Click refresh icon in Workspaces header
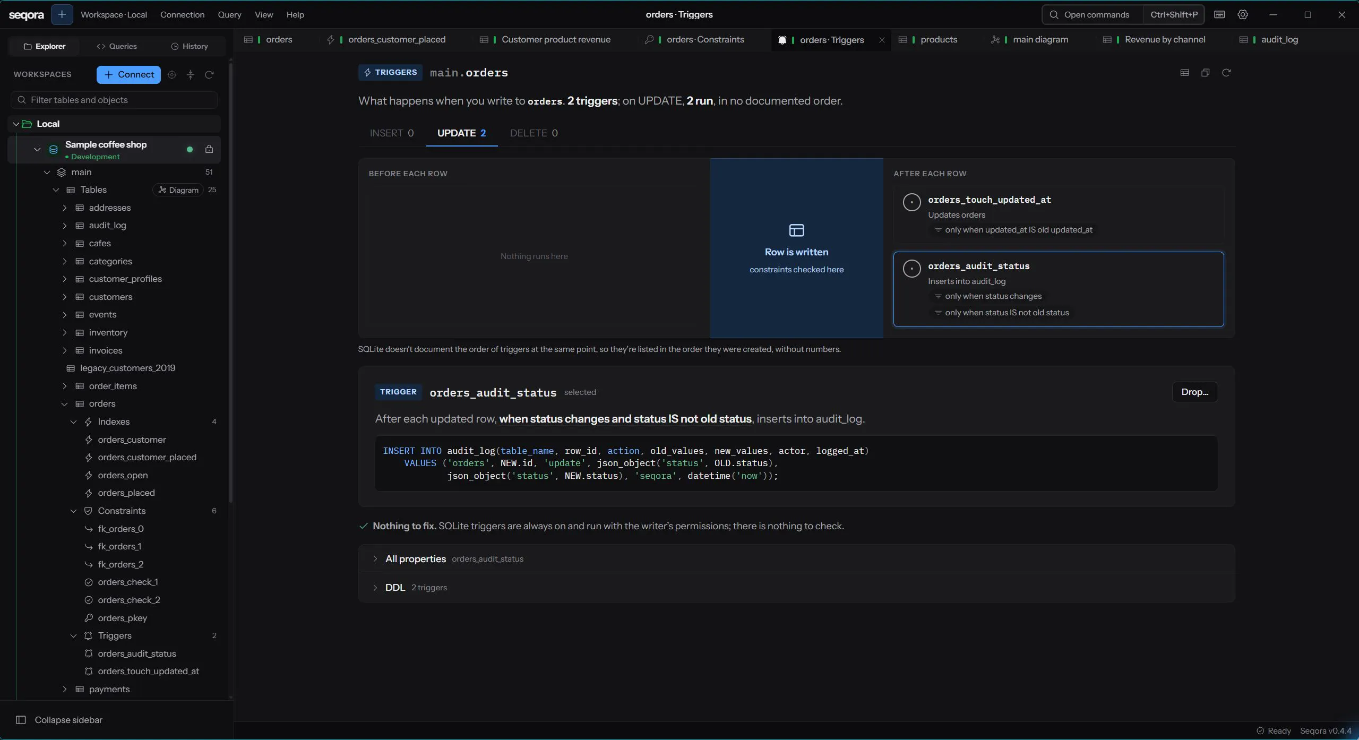 pyautogui.click(x=209, y=75)
